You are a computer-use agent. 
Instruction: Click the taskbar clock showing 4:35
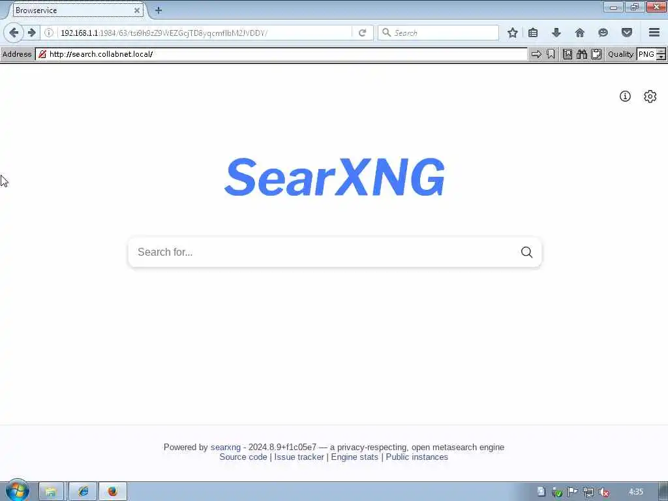(x=636, y=492)
